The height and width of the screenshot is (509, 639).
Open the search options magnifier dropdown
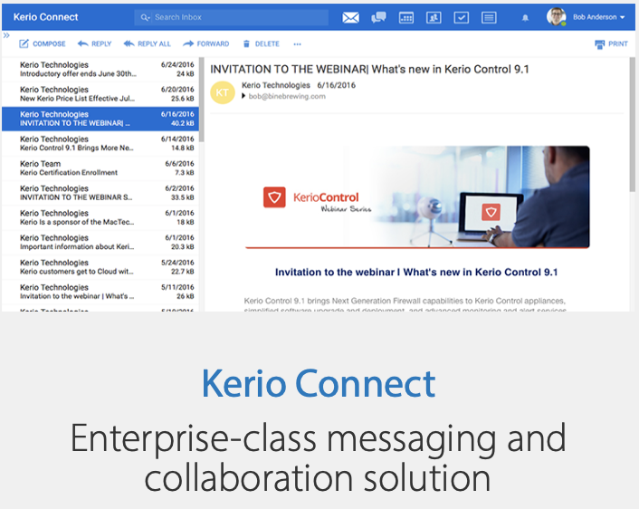click(x=145, y=17)
